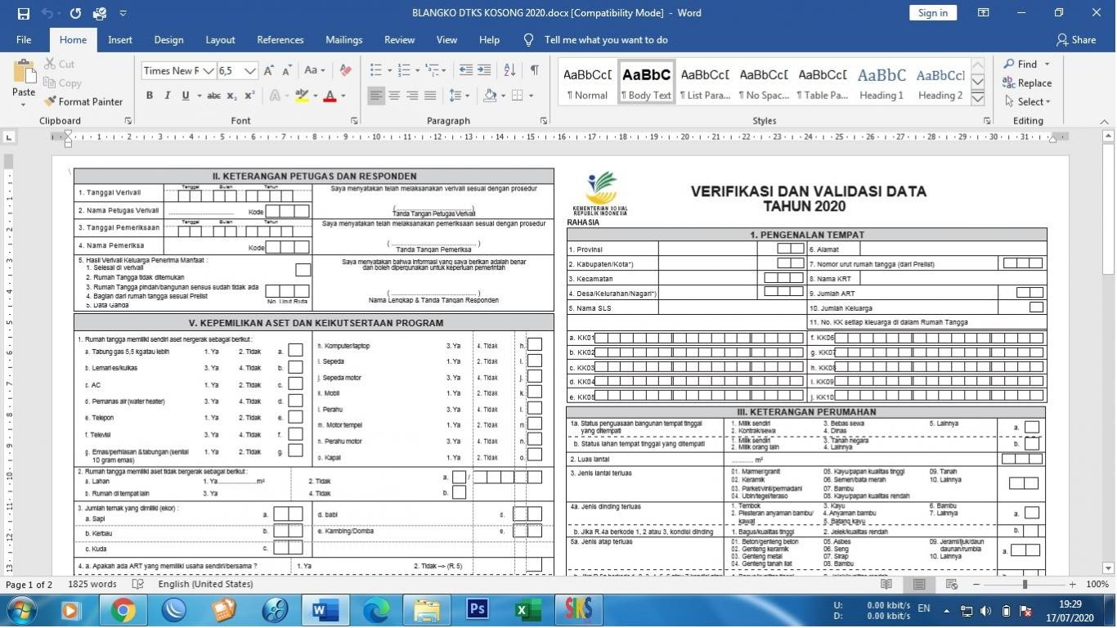Toggle Bold formatting
The width and height of the screenshot is (1117, 628).
coord(150,96)
